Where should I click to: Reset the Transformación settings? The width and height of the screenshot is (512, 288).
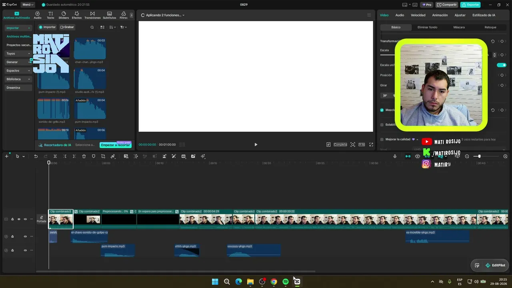pyautogui.click(x=493, y=41)
